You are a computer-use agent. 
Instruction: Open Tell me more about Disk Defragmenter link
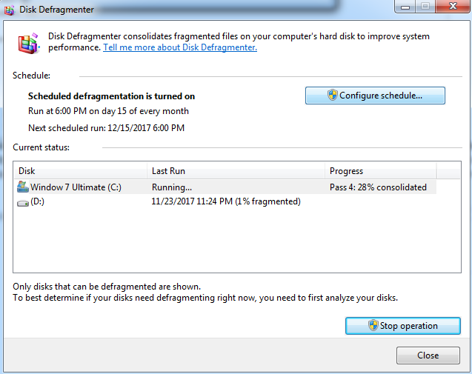(180, 47)
